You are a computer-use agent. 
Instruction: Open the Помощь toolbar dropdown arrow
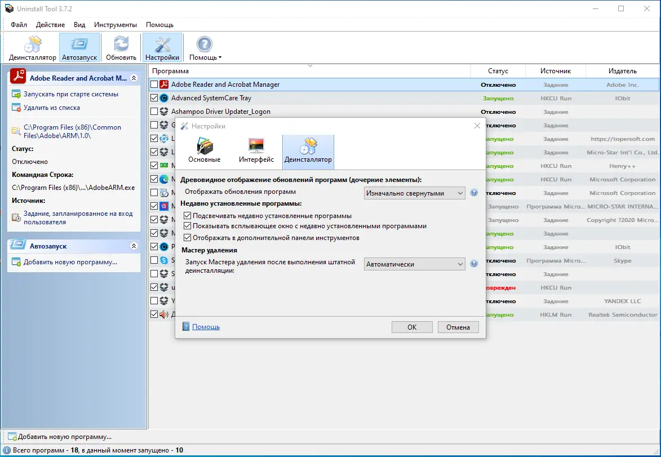click(220, 57)
